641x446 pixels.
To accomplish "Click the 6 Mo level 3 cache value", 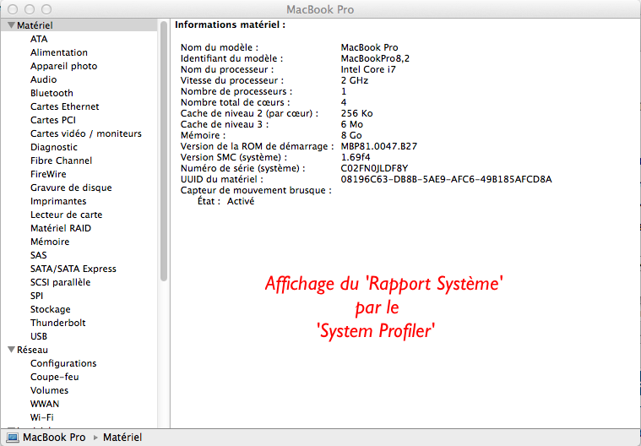I will (x=351, y=124).
